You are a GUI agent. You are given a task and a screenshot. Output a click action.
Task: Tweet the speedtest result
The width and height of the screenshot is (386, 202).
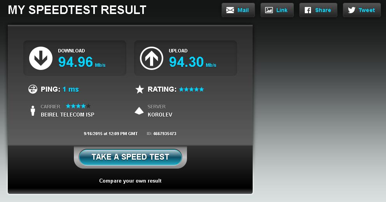pyautogui.click(x=362, y=10)
